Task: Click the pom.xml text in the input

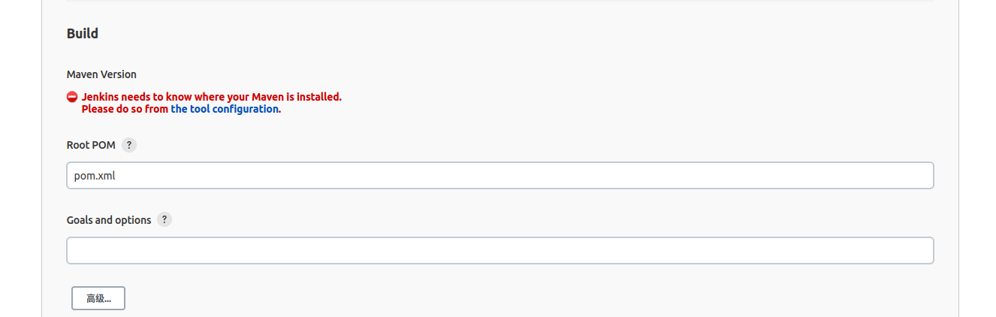Action: coord(95,176)
